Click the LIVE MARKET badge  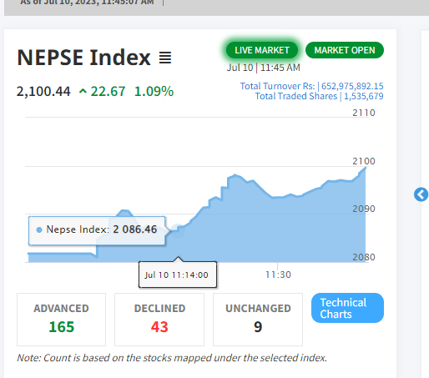point(262,50)
